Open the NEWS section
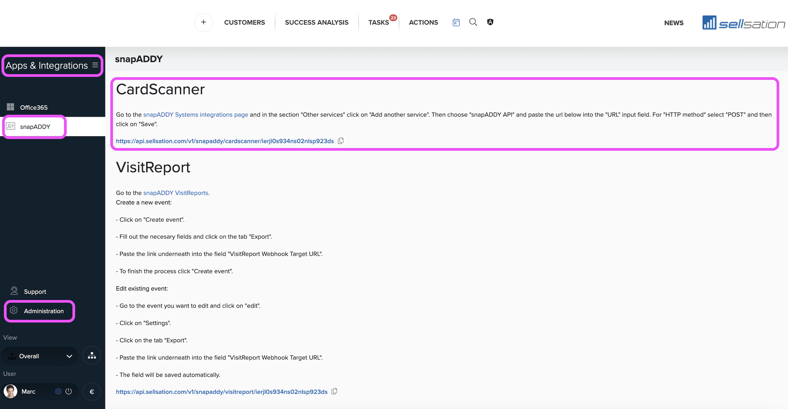 (673, 23)
